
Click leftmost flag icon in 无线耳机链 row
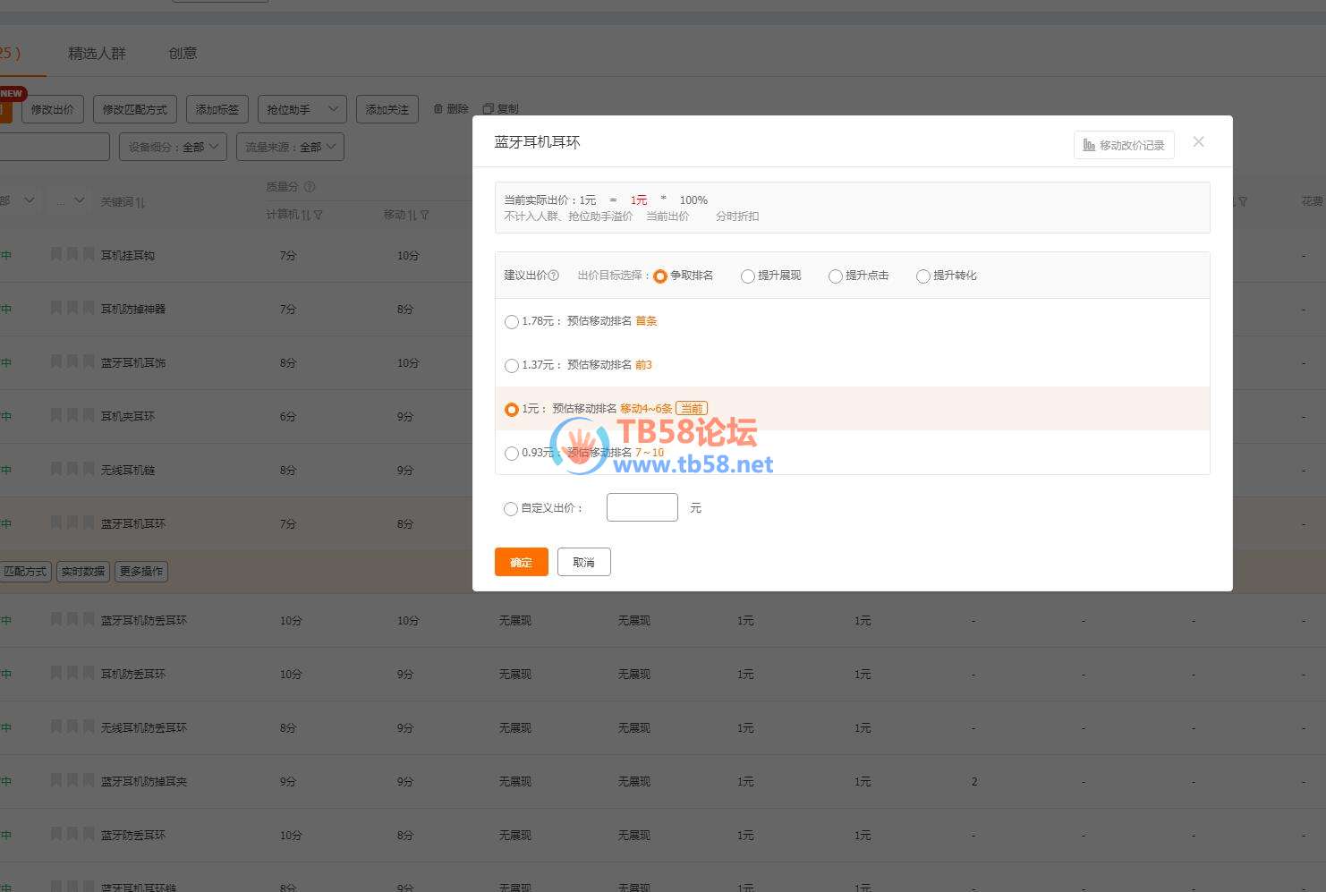(56, 470)
